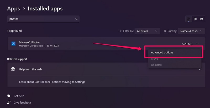Switch to grid view layout
Screen dimensions: 210x108
pos(195,19)
